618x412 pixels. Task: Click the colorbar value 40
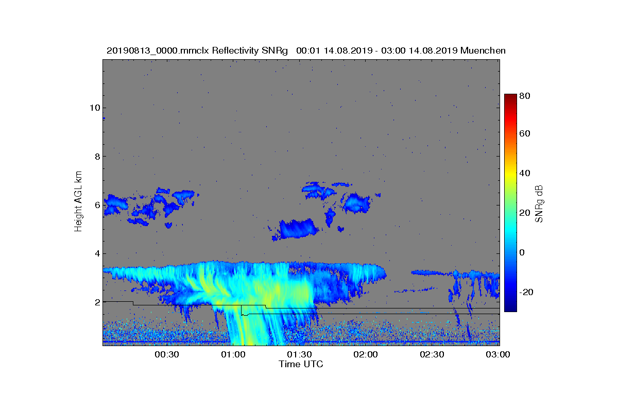point(525,173)
